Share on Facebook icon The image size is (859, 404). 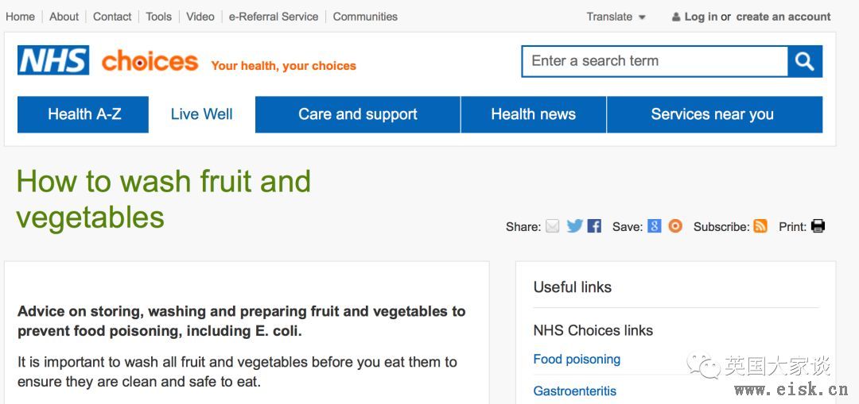point(594,225)
